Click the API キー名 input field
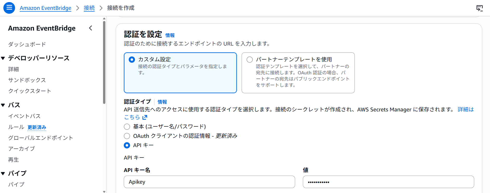The height and width of the screenshot is (193, 490). pos(209,182)
